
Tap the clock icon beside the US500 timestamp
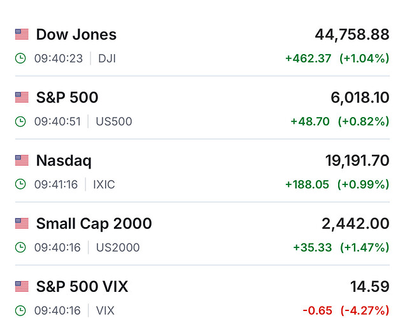click(21, 121)
